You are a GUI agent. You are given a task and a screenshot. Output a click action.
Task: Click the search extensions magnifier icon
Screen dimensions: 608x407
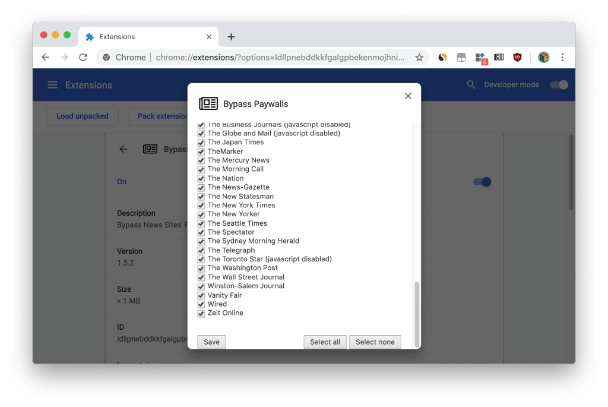pyautogui.click(x=471, y=85)
